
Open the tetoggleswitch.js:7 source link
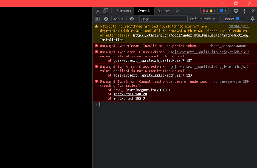coord(209,67)
